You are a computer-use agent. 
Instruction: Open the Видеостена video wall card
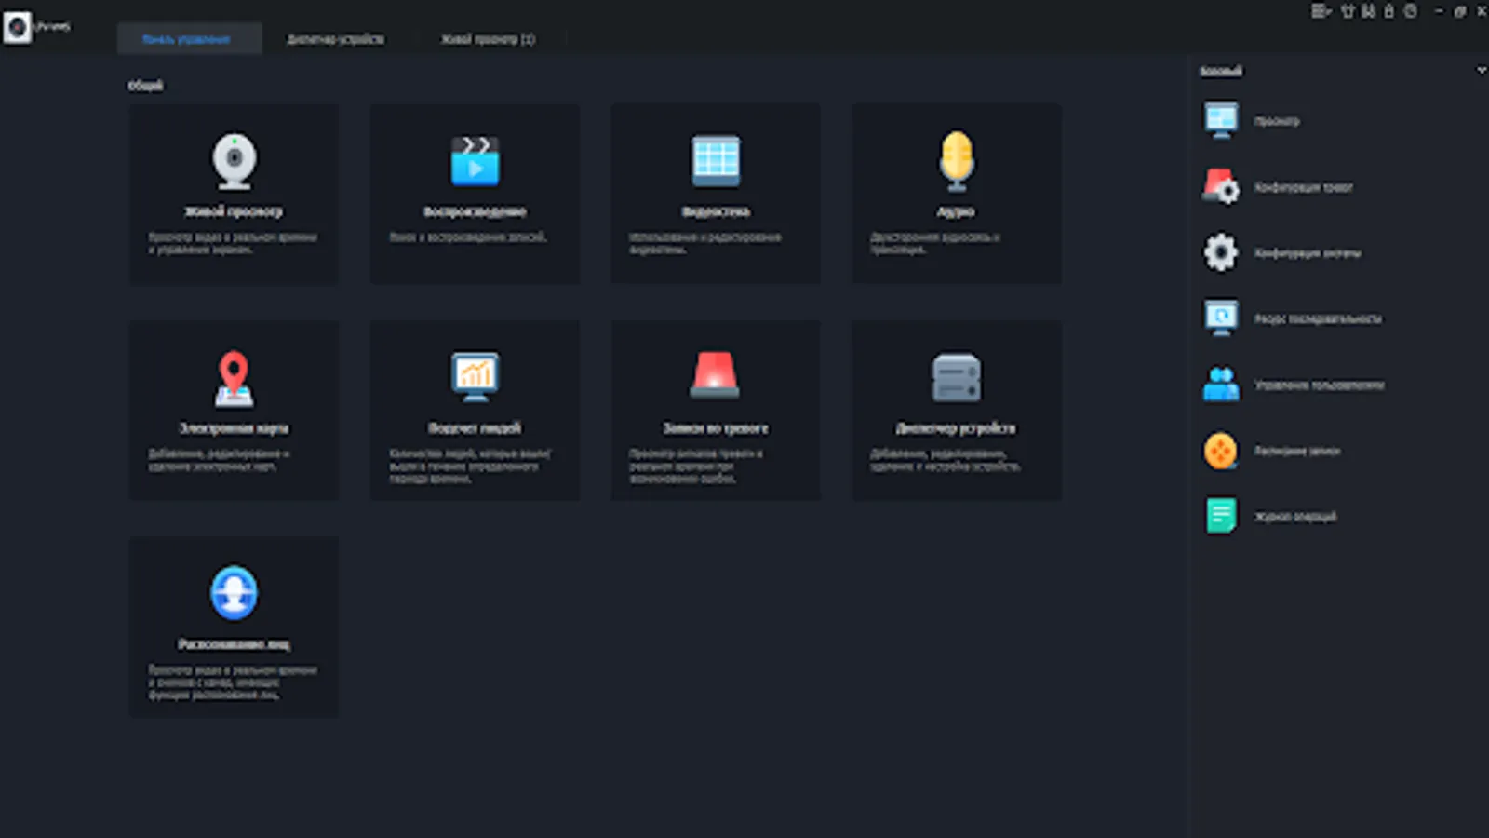click(716, 194)
